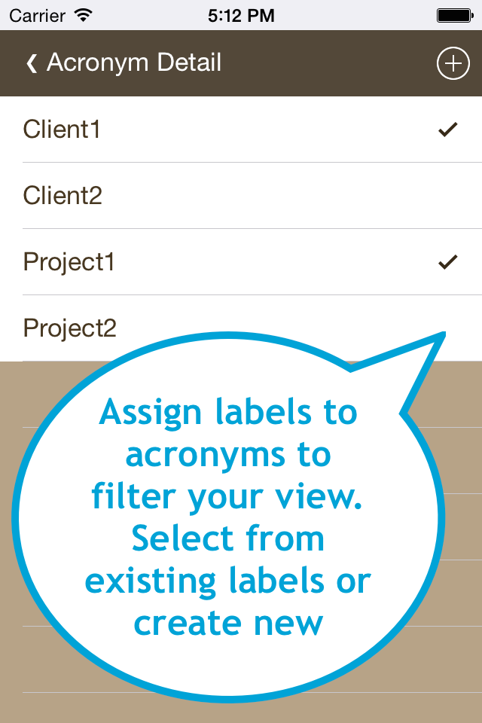This screenshot has width=482, height=723.
Task: Tap the Project2 label text
Action: (x=70, y=328)
